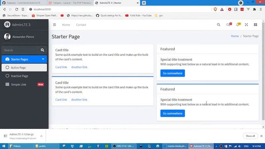Open the navbar search icon
265x149 pixels.
(x=219, y=25)
